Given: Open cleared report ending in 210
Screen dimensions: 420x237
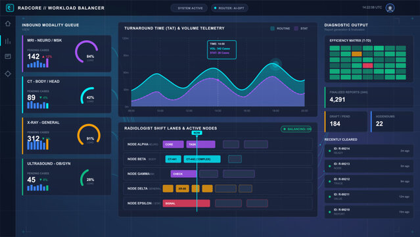Looking at the screenshot, I should click(369, 212).
